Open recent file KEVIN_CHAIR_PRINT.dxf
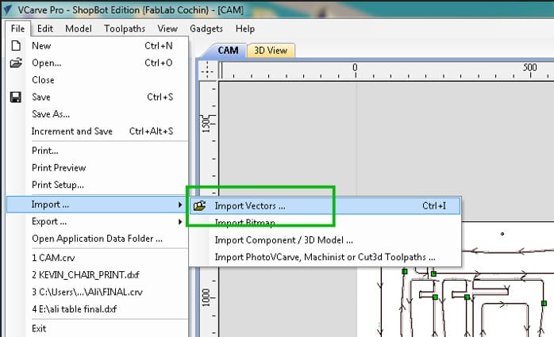The width and height of the screenshot is (554, 337). coord(97,275)
